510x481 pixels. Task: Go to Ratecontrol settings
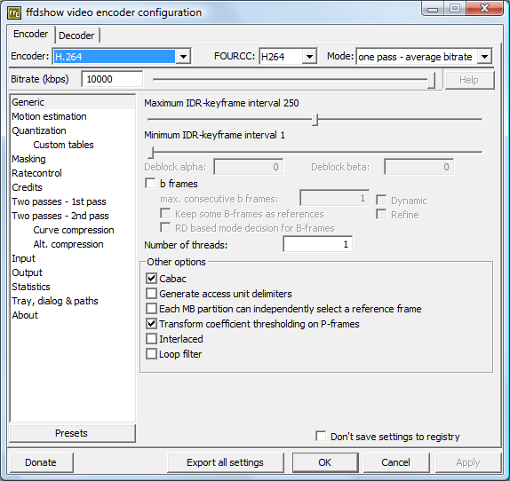tap(36, 173)
